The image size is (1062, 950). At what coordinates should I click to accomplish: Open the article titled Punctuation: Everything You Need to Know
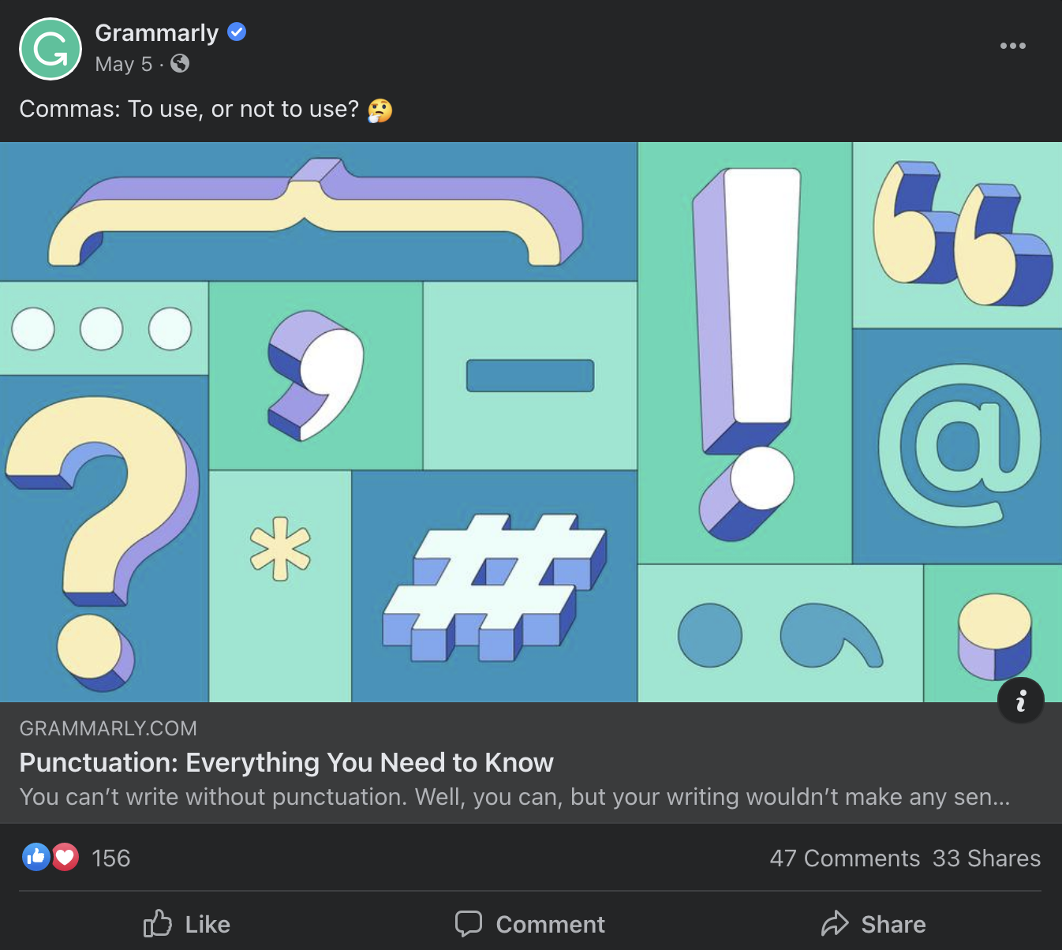coord(286,762)
